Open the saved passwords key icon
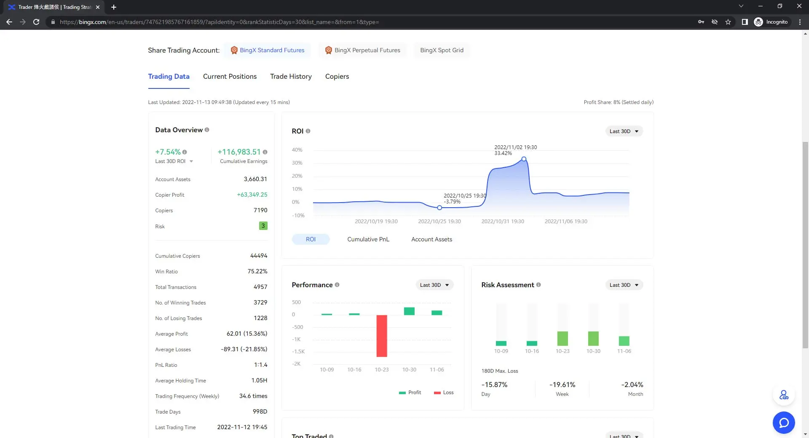The width and height of the screenshot is (809, 438). pyautogui.click(x=701, y=22)
